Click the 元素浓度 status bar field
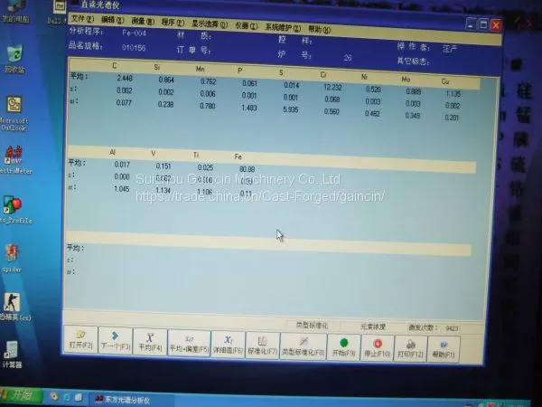Viewport: 542px width, 407px height. click(x=373, y=327)
